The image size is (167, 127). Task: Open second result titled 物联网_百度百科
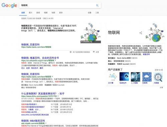(30, 74)
